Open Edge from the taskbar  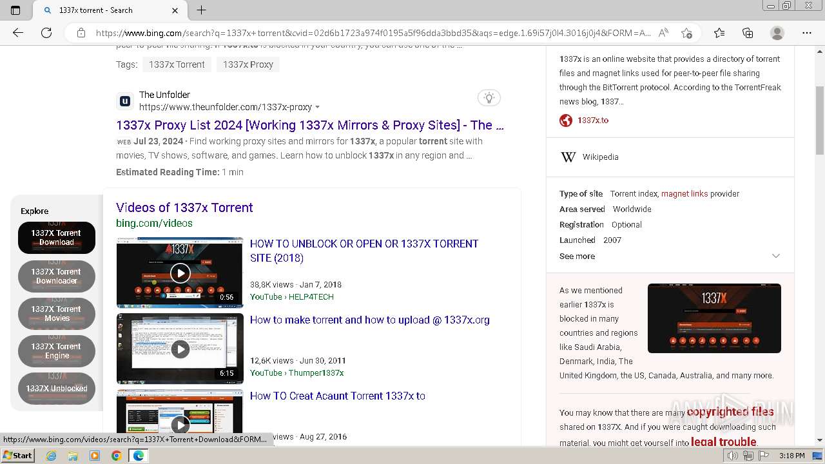(139, 456)
